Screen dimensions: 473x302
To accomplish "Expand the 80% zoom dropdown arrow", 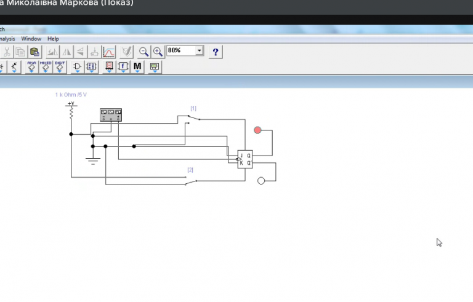I will (x=199, y=50).
